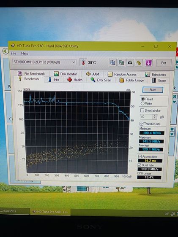The height and width of the screenshot is (237, 178).
Task: Enable the Short stroke checkbox
Action: click(x=142, y=110)
